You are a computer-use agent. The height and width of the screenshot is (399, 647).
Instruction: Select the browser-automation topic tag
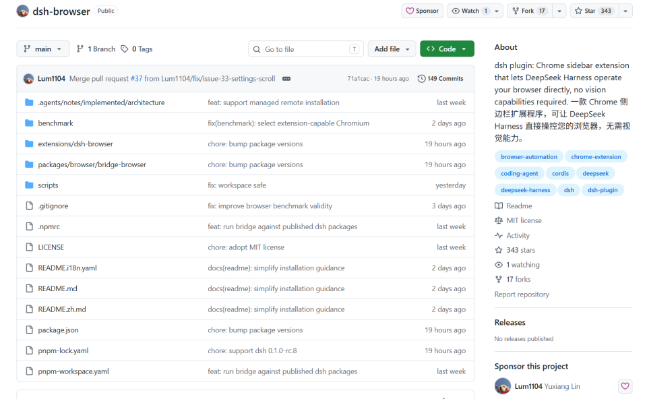click(529, 157)
